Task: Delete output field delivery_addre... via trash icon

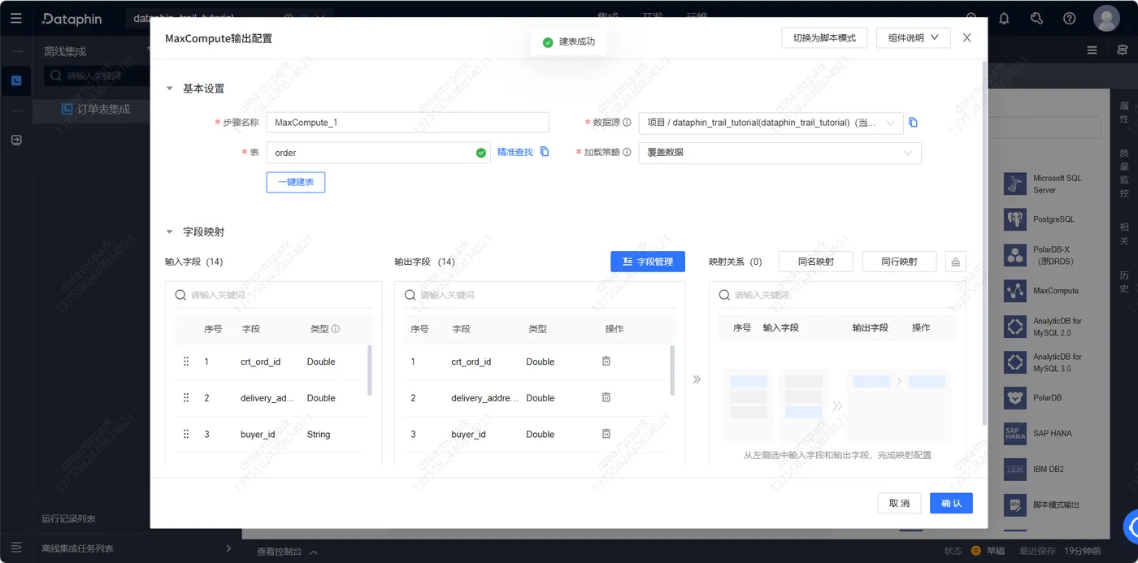Action: coord(606,397)
